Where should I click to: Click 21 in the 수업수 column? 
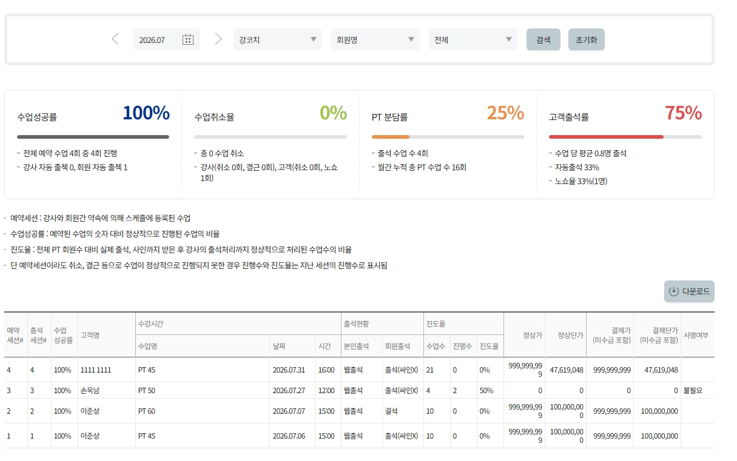point(429,370)
